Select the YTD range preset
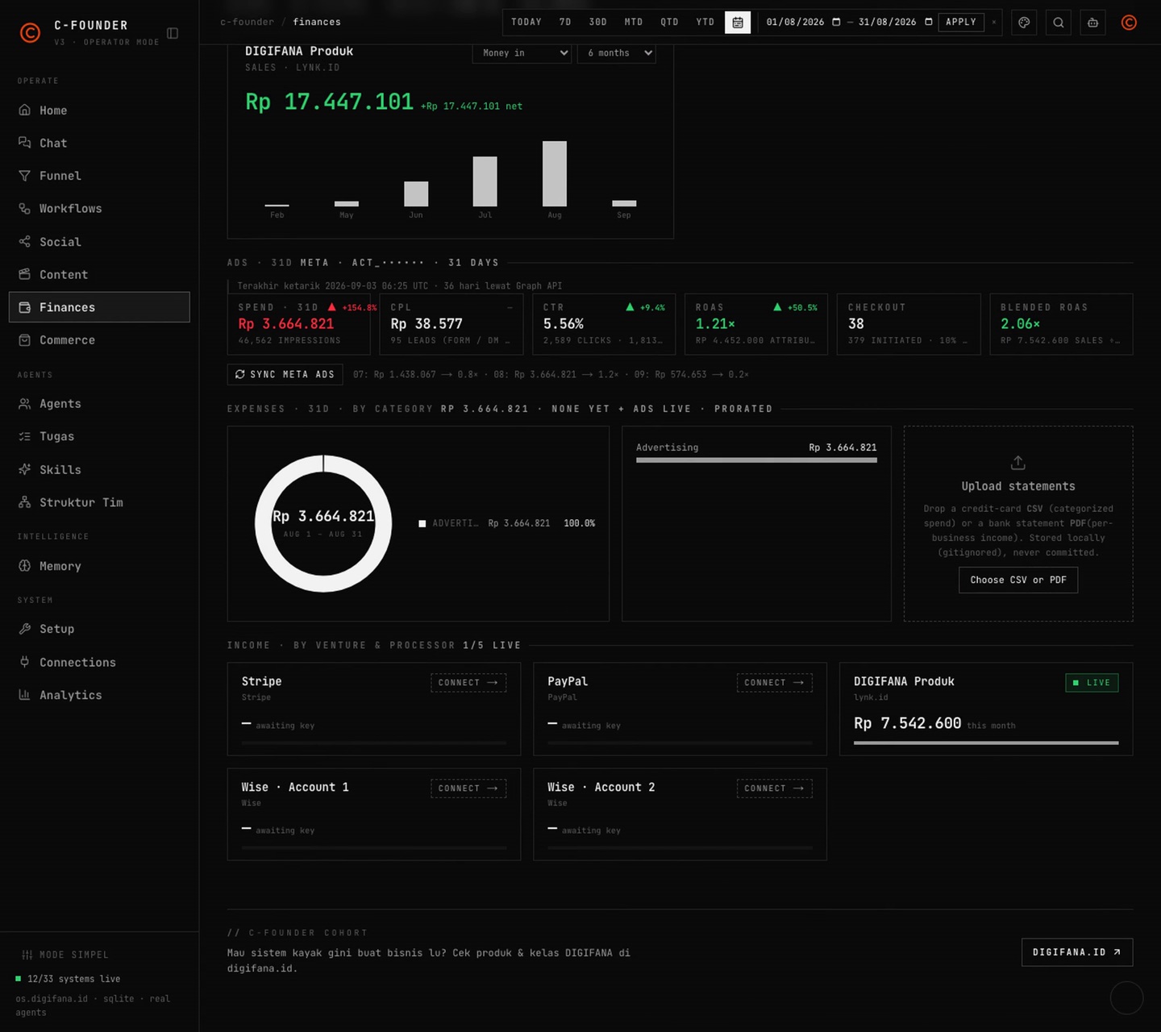Viewport: 1161px width, 1032px height. [705, 23]
